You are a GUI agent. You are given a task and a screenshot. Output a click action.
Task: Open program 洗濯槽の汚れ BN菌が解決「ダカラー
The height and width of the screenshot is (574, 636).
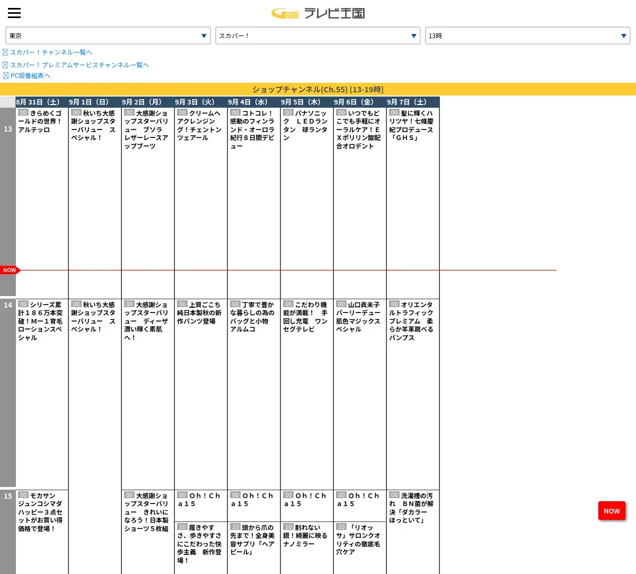413,532
